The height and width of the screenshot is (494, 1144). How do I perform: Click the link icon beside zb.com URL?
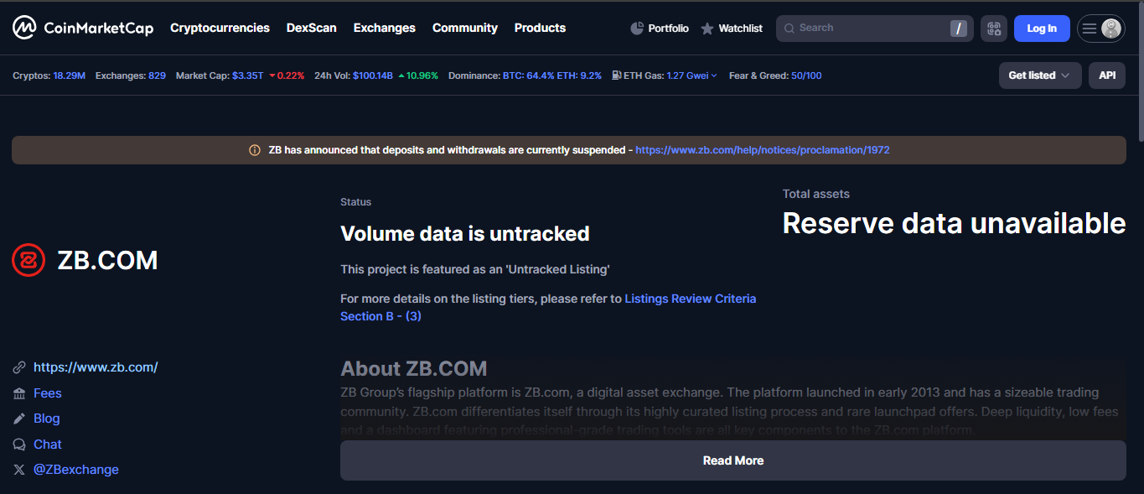pos(18,367)
